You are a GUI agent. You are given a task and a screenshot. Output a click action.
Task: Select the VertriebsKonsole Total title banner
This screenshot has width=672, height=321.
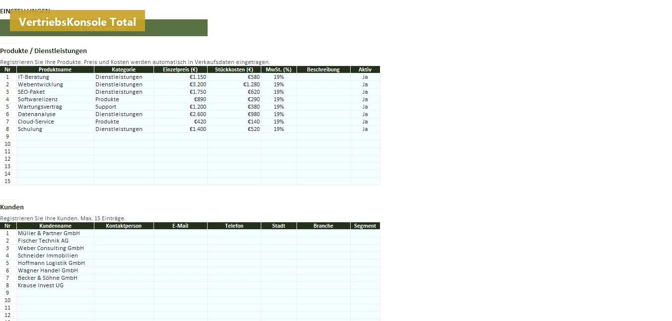(77, 21)
